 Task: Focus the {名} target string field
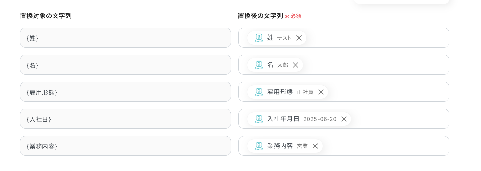126,65
